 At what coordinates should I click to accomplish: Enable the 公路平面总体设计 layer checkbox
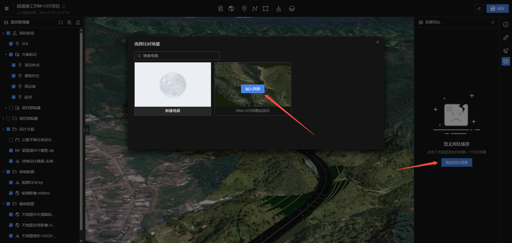pyautogui.click(x=11, y=140)
